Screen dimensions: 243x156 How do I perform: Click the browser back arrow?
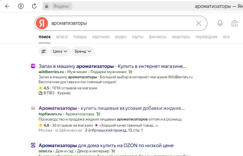tap(7, 6)
